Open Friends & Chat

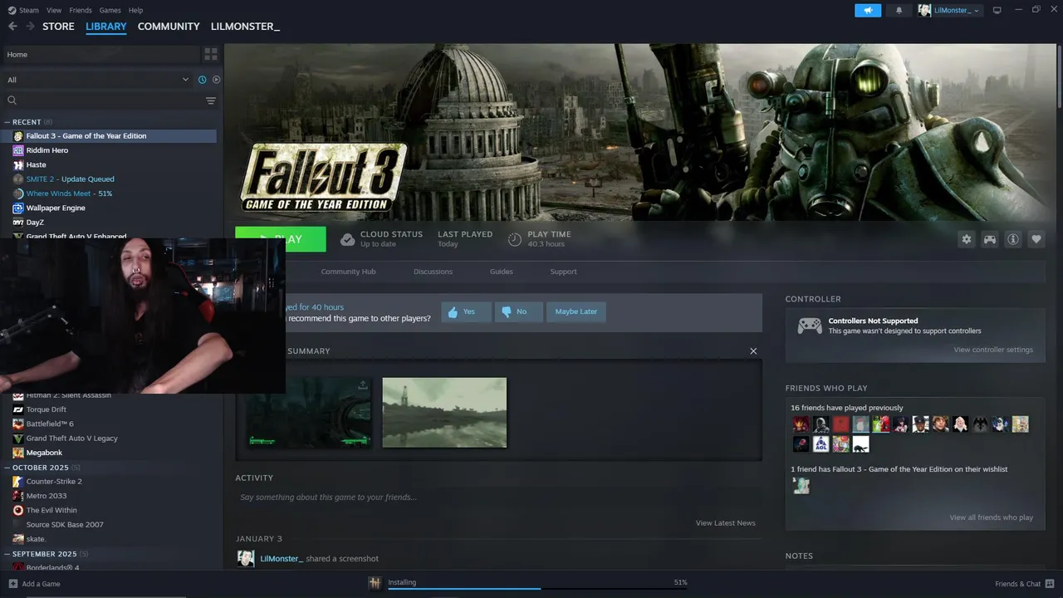pos(1025,584)
